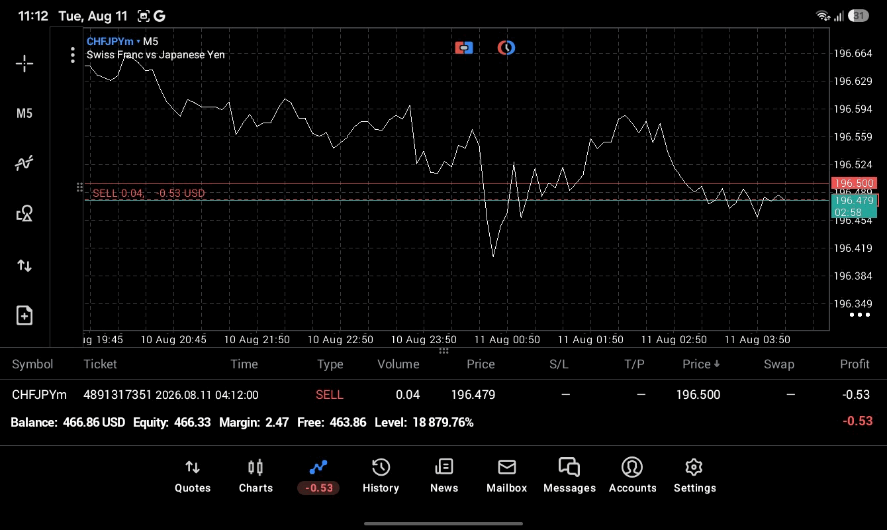Open Settings gear

point(694,476)
